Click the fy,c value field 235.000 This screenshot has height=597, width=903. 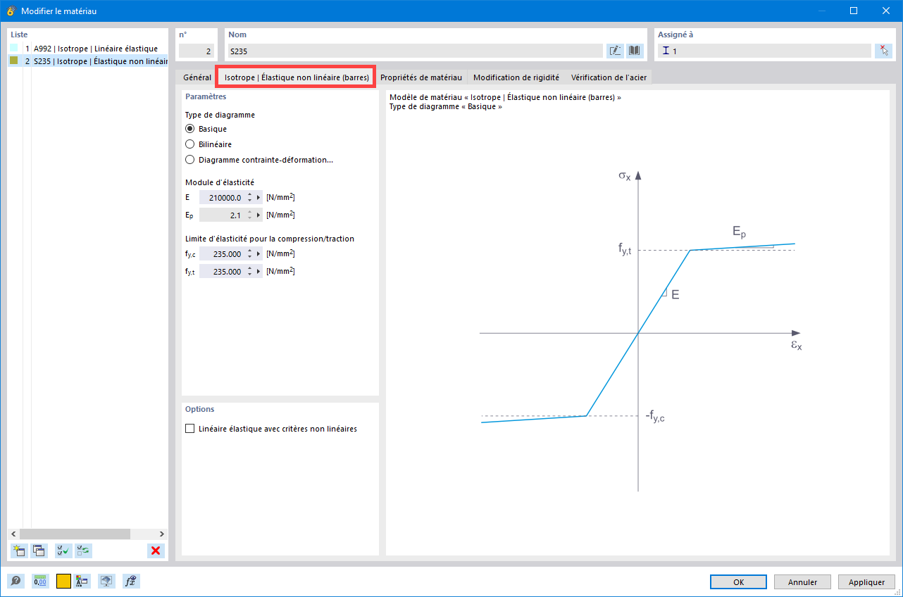[222, 253]
